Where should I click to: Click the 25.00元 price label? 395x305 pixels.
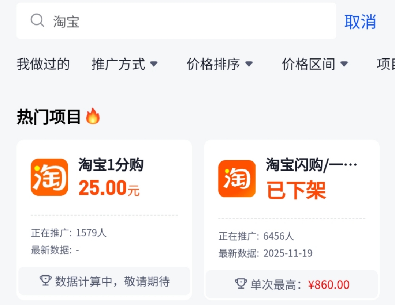point(109,188)
